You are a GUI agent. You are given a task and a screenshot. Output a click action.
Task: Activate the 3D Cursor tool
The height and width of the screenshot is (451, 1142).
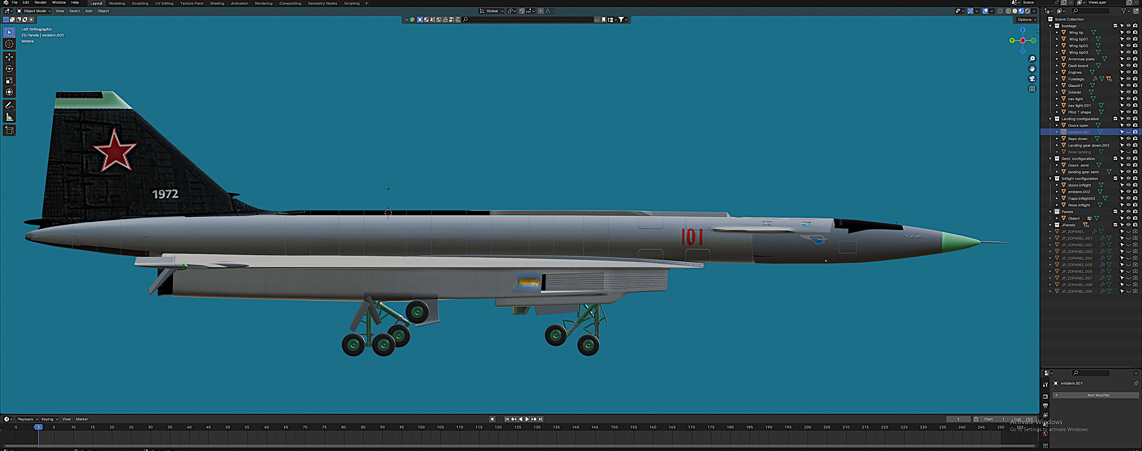pyautogui.click(x=9, y=44)
